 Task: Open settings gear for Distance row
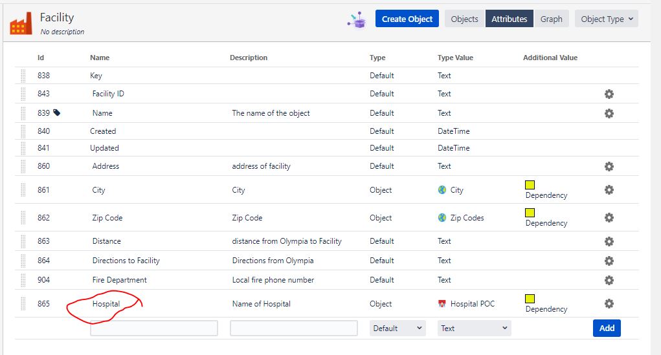coord(609,241)
